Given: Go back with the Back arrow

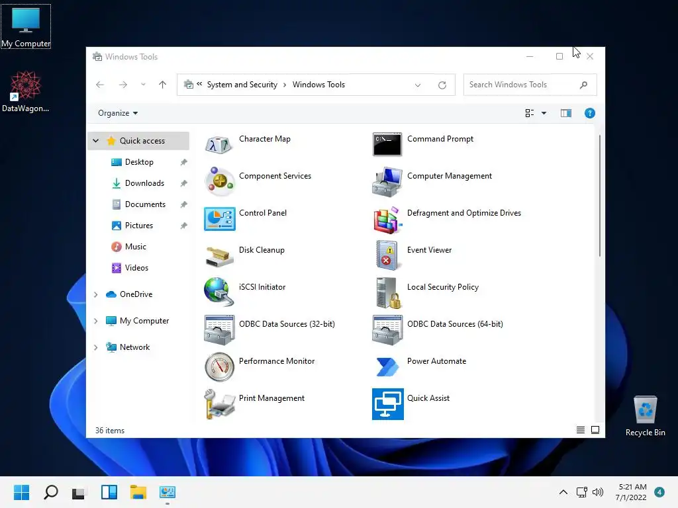Looking at the screenshot, I should pyautogui.click(x=100, y=85).
